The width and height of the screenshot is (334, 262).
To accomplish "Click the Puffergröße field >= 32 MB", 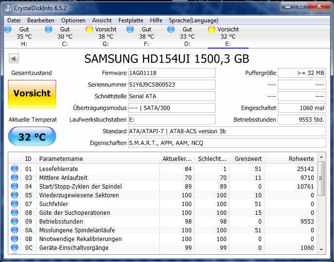I will click(302, 73).
